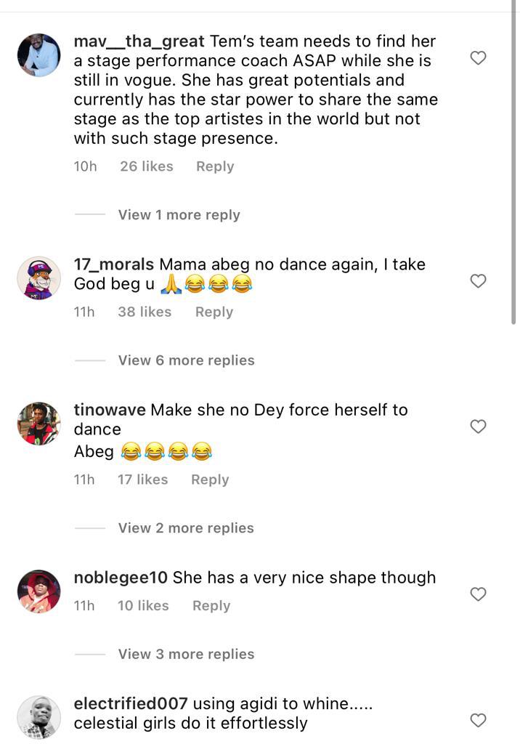Reply to mav__tha_great's comment
Image resolution: width=520 pixels, height=744 pixels.
[x=215, y=166]
